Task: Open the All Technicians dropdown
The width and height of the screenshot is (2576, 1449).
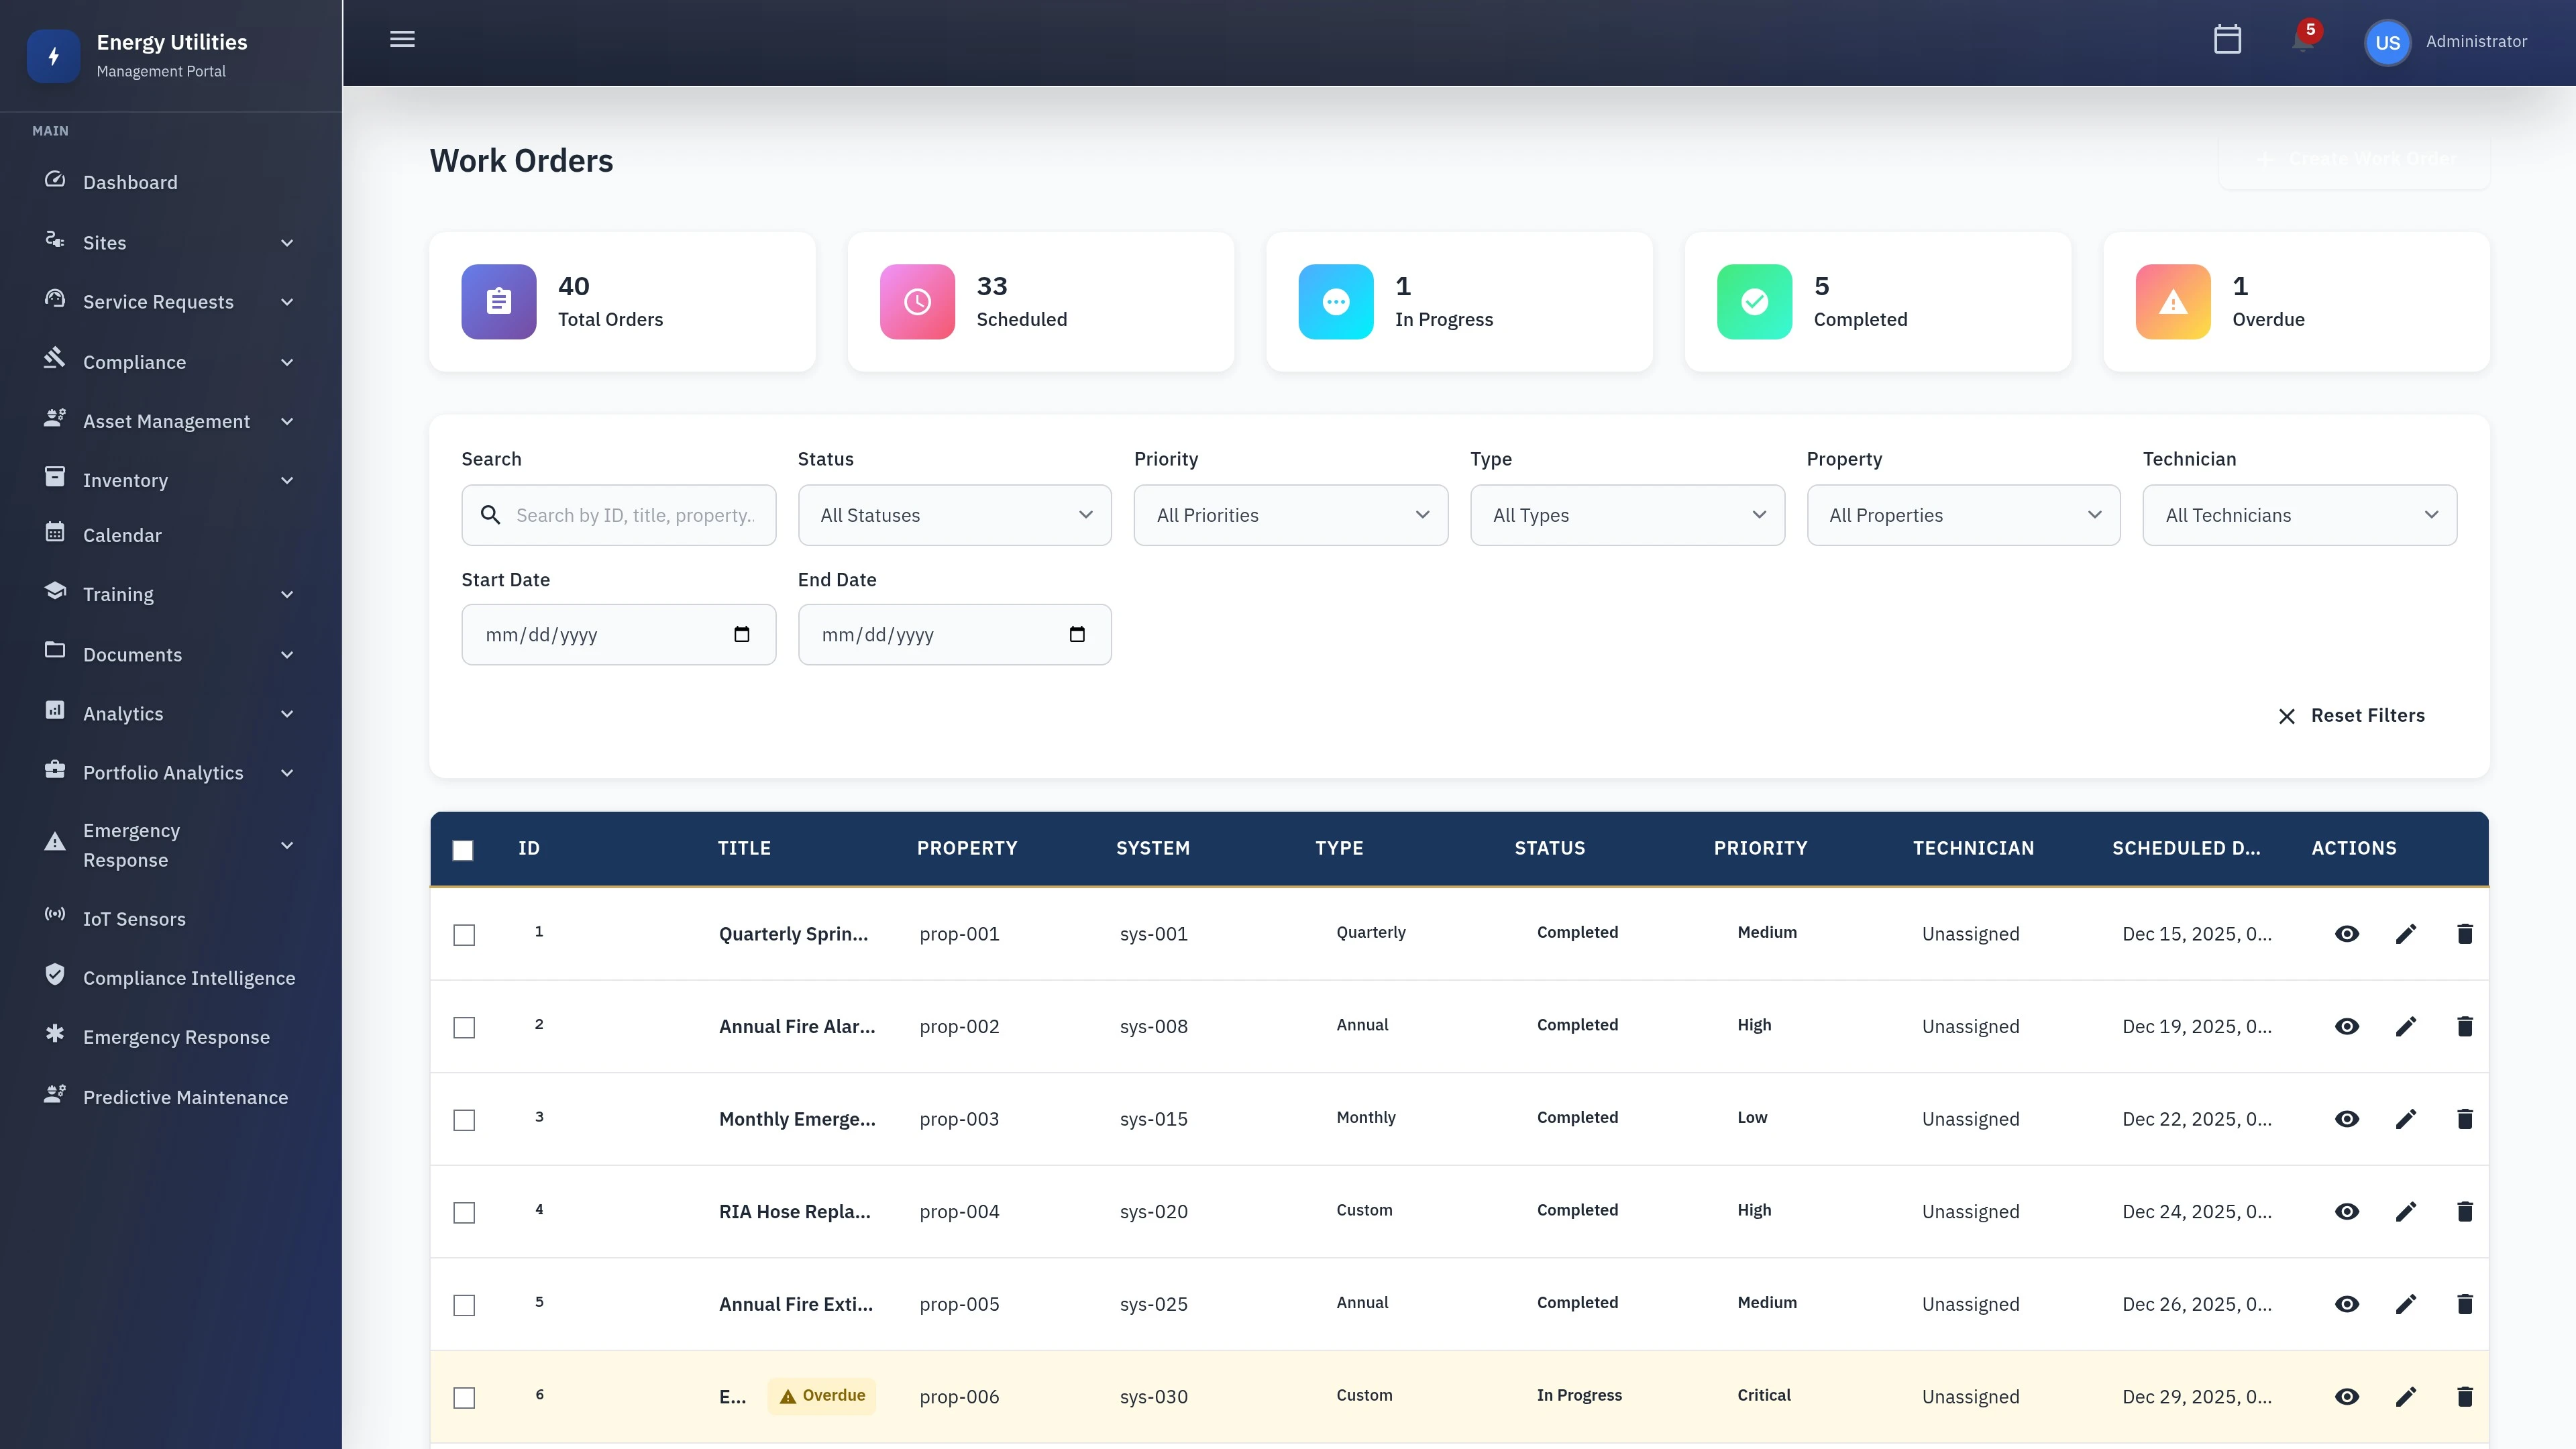Action: (2298, 514)
